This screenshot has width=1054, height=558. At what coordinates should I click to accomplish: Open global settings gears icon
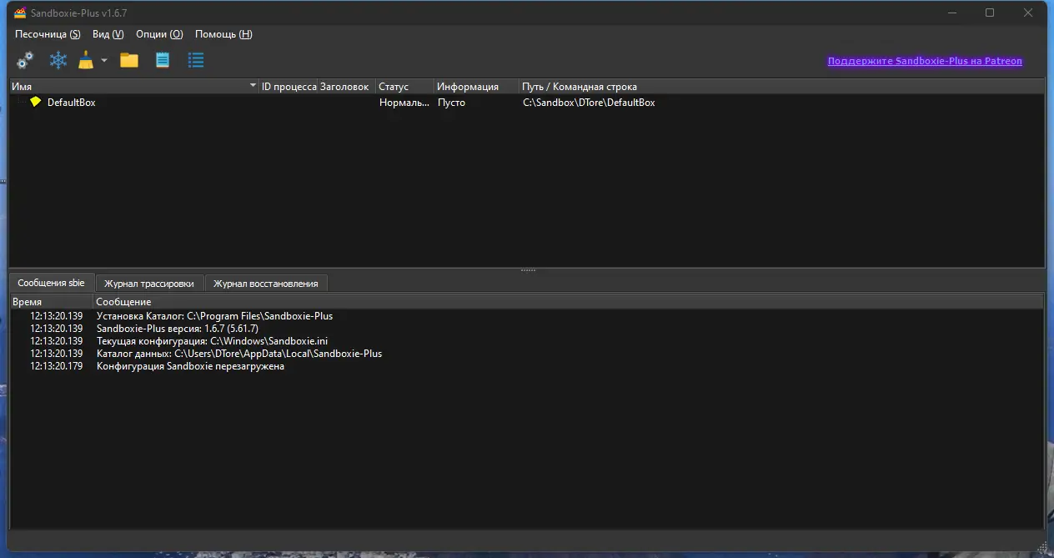(x=25, y=60)
